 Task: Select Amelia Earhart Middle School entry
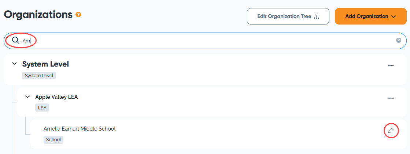point(80,129)
